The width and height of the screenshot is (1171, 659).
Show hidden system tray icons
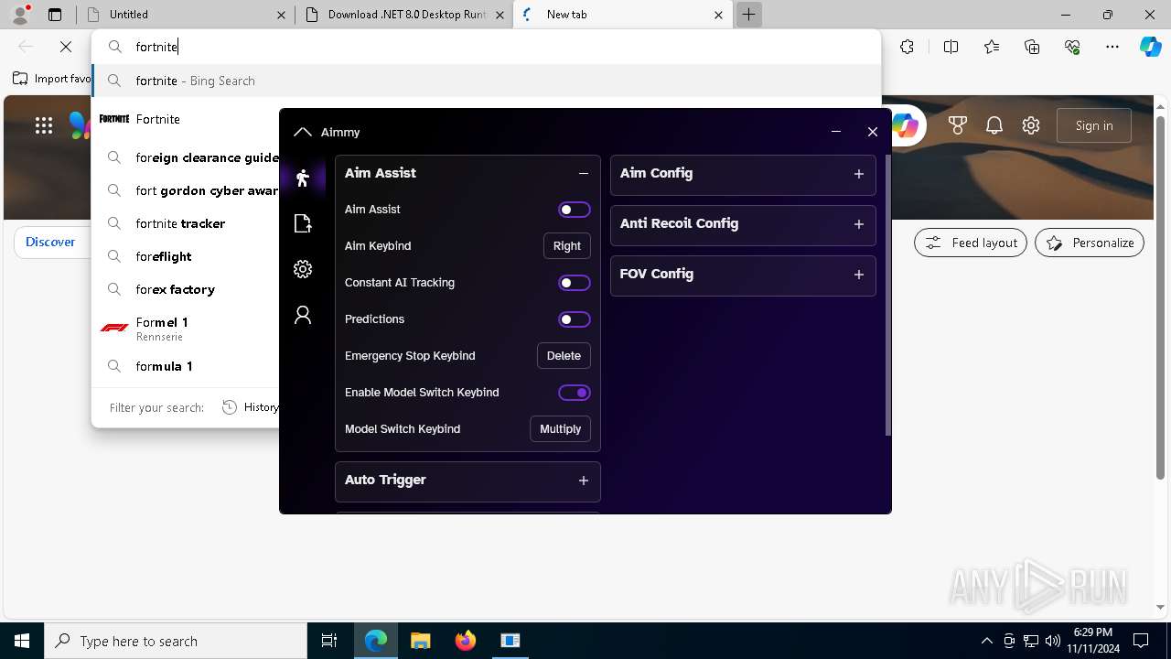pyautogui.click(x=986, y=641)
